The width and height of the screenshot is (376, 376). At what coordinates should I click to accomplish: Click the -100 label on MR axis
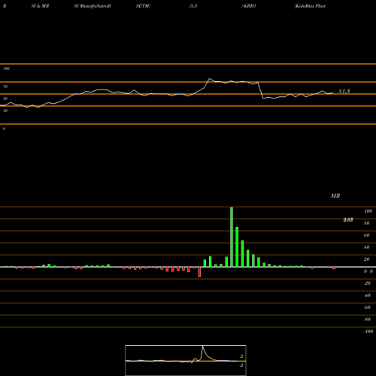pyautogui.click(x=368, y=332)
